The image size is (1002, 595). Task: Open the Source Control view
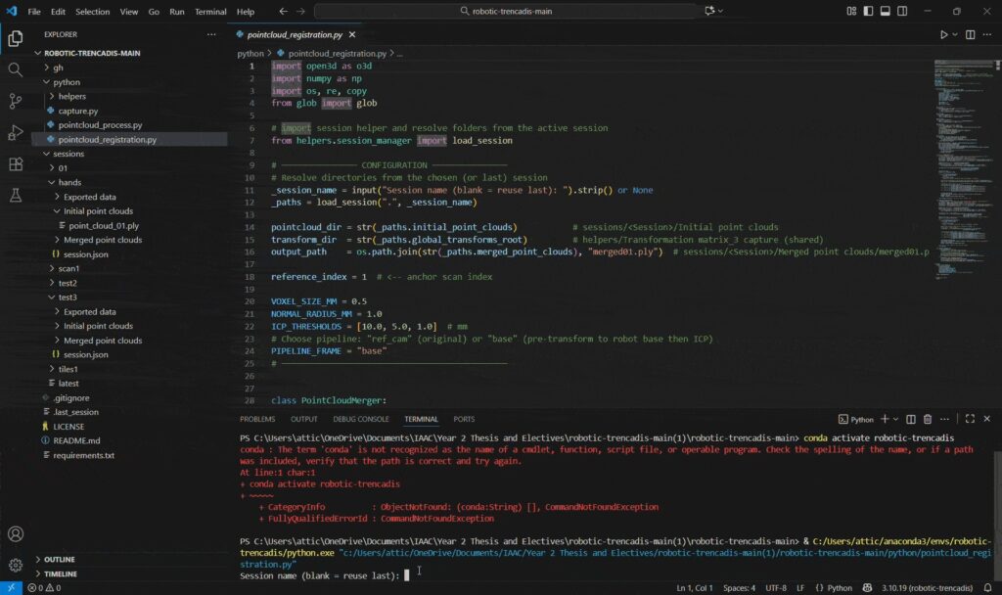(x=16, y=102)
